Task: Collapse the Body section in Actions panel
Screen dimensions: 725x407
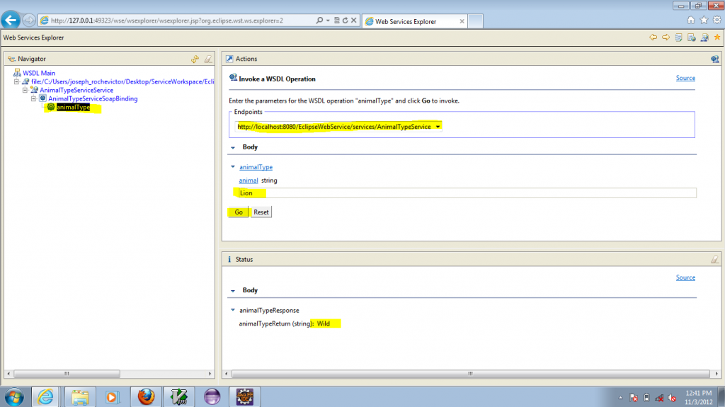Action: [233, 147]
